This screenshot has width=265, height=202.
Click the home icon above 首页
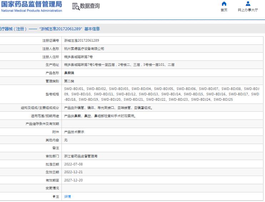tap(224, 4)
